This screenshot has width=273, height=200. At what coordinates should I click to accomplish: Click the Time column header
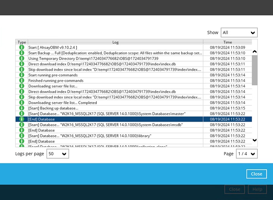[227, 42]
